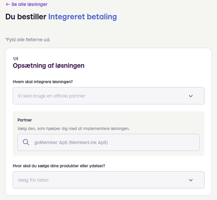This screenshot has height=200, width=217.
Task: Click the 'Opsætning af løsningen' heading
Action: [x=49, y=65]
